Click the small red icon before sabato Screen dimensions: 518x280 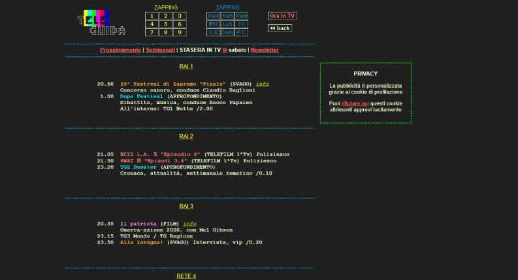225,50
